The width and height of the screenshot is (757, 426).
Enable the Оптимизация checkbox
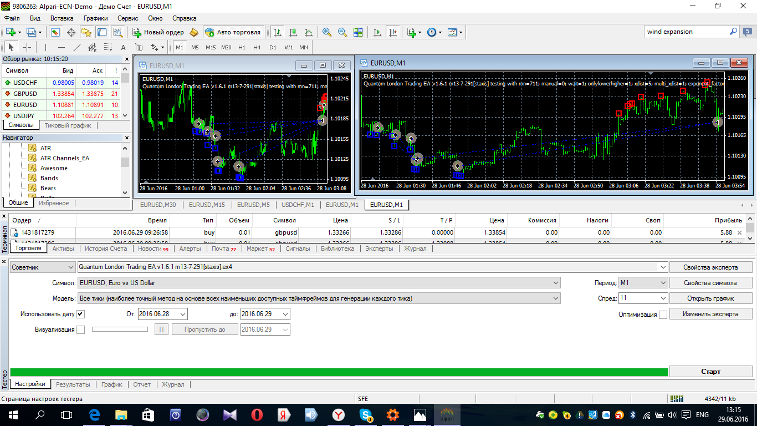pyautogui.click(x=663, y=315)
